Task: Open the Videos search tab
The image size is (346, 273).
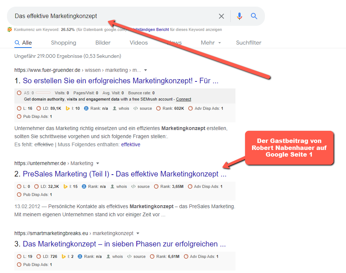Action: pyautogui.click(x=139, y=43)
